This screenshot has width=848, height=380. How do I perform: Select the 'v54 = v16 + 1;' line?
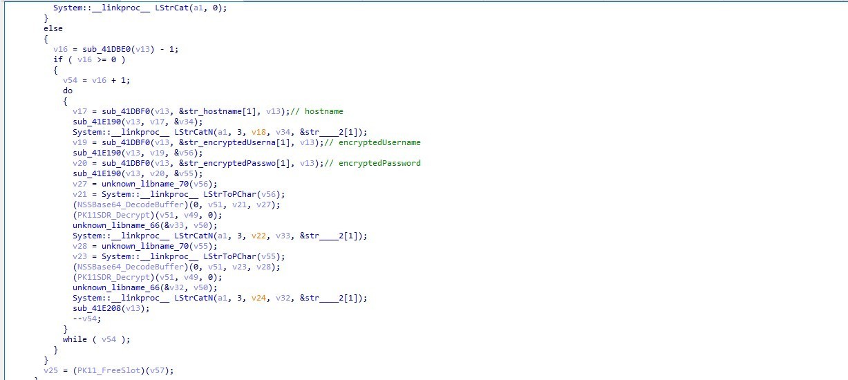(x=96, y=80)
